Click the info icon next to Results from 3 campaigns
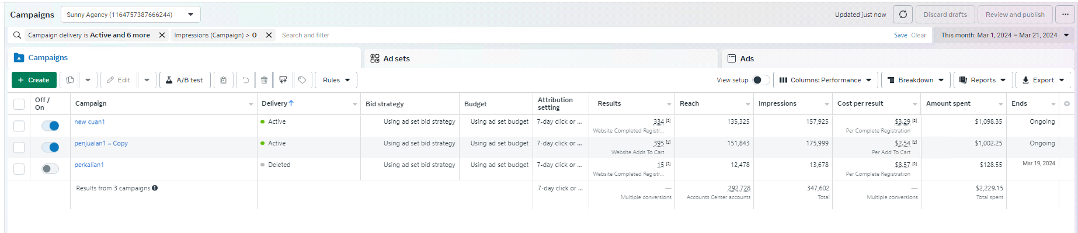This screenshot has height=233, width=1078. click(x=155, y=188)
